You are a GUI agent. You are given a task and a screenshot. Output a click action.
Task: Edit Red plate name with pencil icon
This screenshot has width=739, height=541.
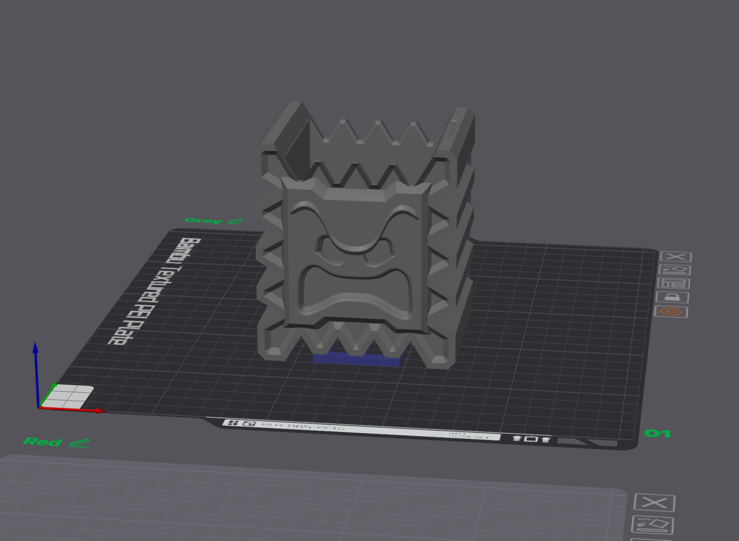79,442
